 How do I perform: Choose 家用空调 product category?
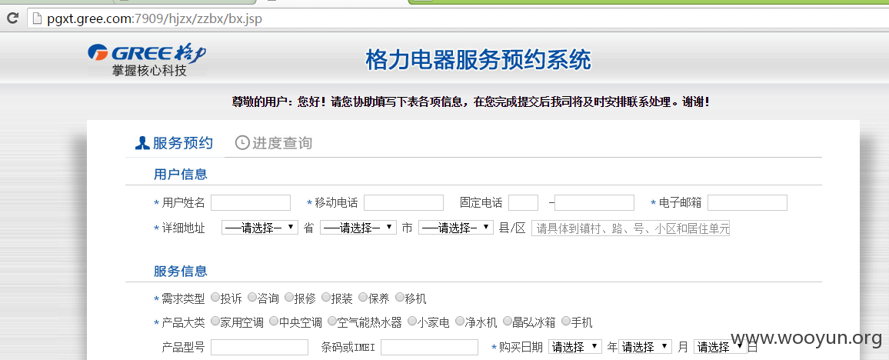pyautogui.click(x=215, y=322)
